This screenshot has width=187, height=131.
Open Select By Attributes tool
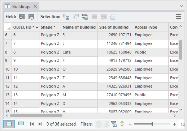[66, 17]
